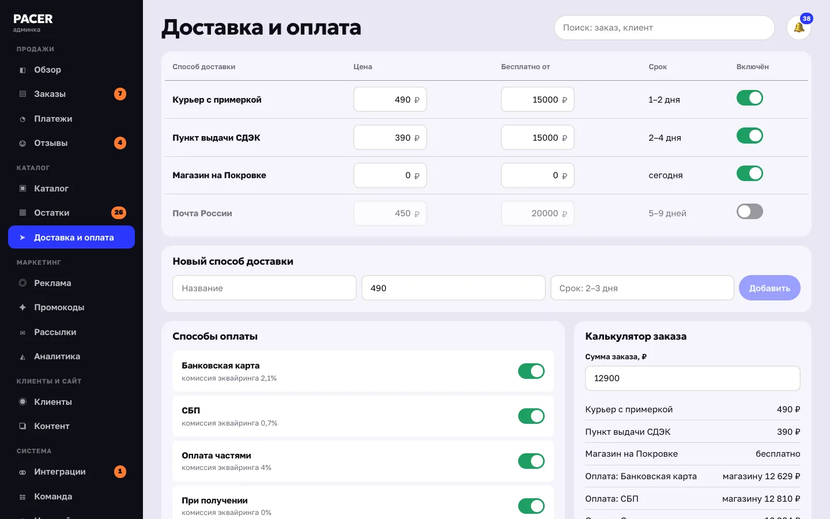Click the Контент sidebar icon

pos(22,426)
